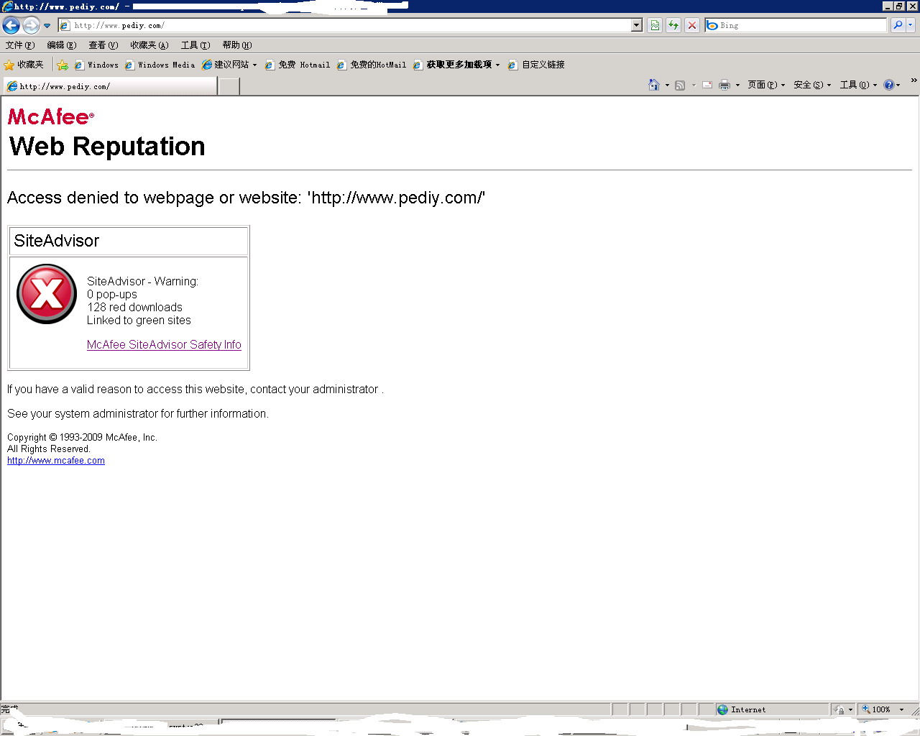Open the Windows favorites bar link
The width and height of the screenshot is (920, 736).
[96, 65]
